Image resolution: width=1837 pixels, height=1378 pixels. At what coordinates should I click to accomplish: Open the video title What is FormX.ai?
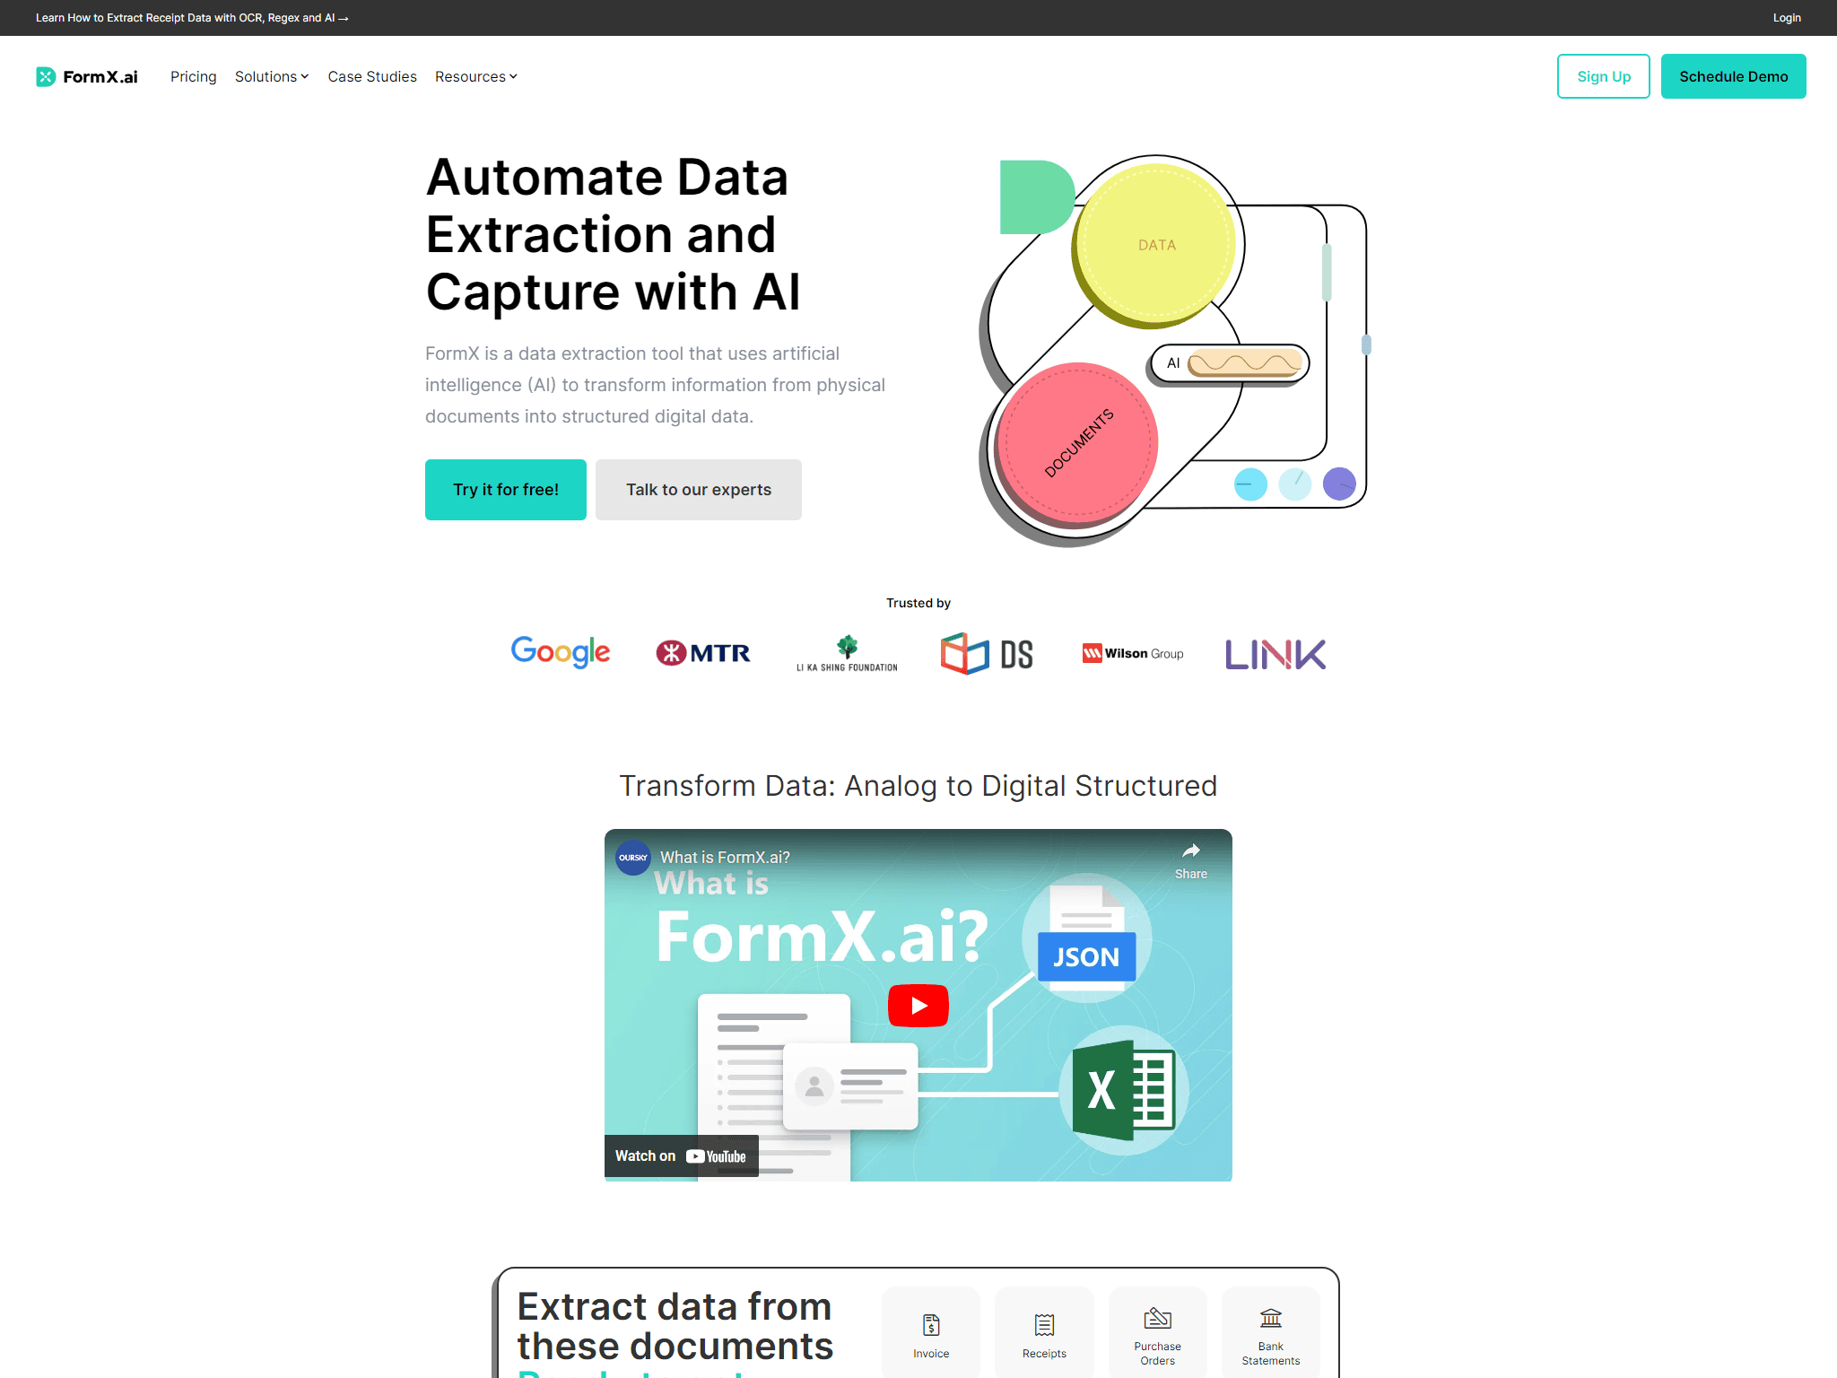[725, 858]
